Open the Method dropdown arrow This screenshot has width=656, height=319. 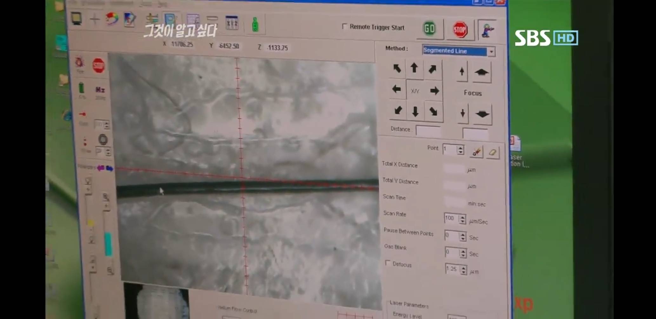(491, 52)
